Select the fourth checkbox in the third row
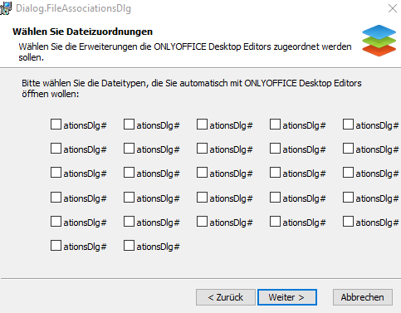The image size is (401, 313). 275,173
